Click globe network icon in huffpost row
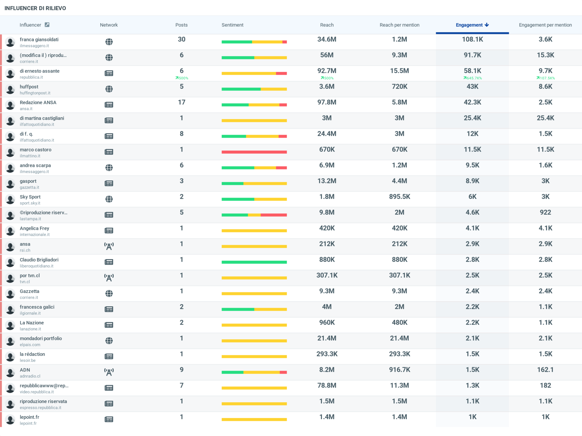Viewport: 582px width, 436px height. 109,89
